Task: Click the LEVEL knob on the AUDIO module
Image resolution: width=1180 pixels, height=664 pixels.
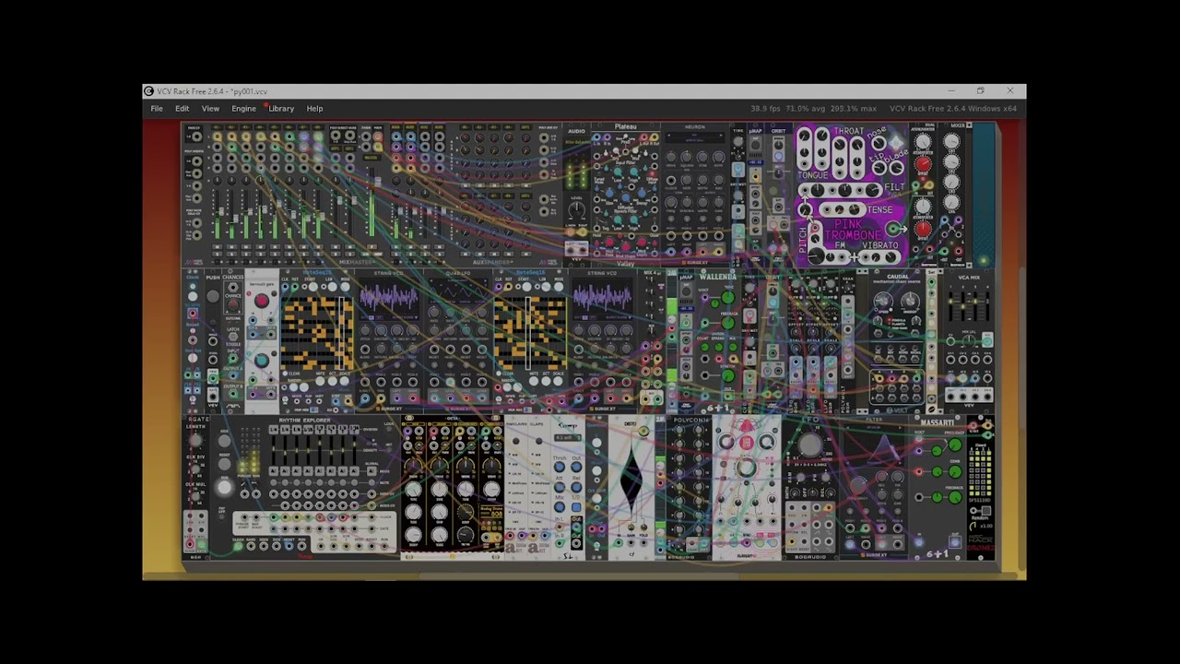Action: [577, 209]
